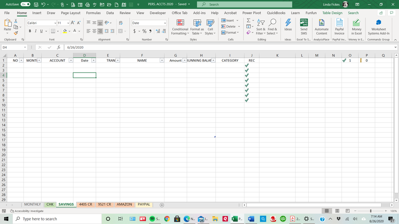Open the Date column filter dropdown

93,61
